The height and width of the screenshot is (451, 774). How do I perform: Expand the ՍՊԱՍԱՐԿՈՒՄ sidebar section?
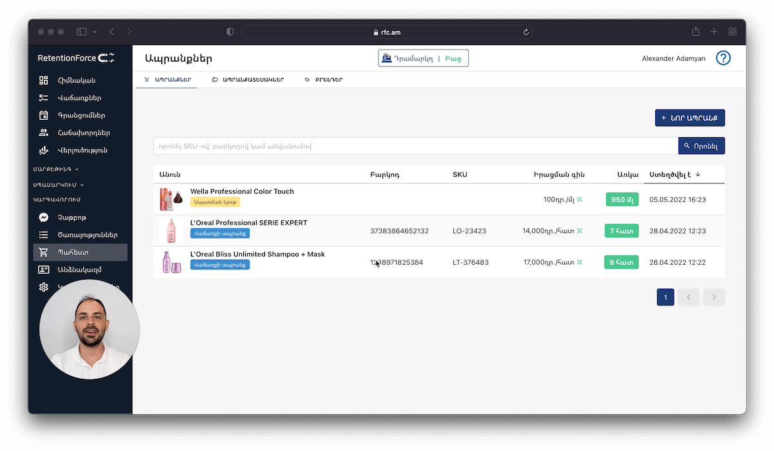click(58, 185)
